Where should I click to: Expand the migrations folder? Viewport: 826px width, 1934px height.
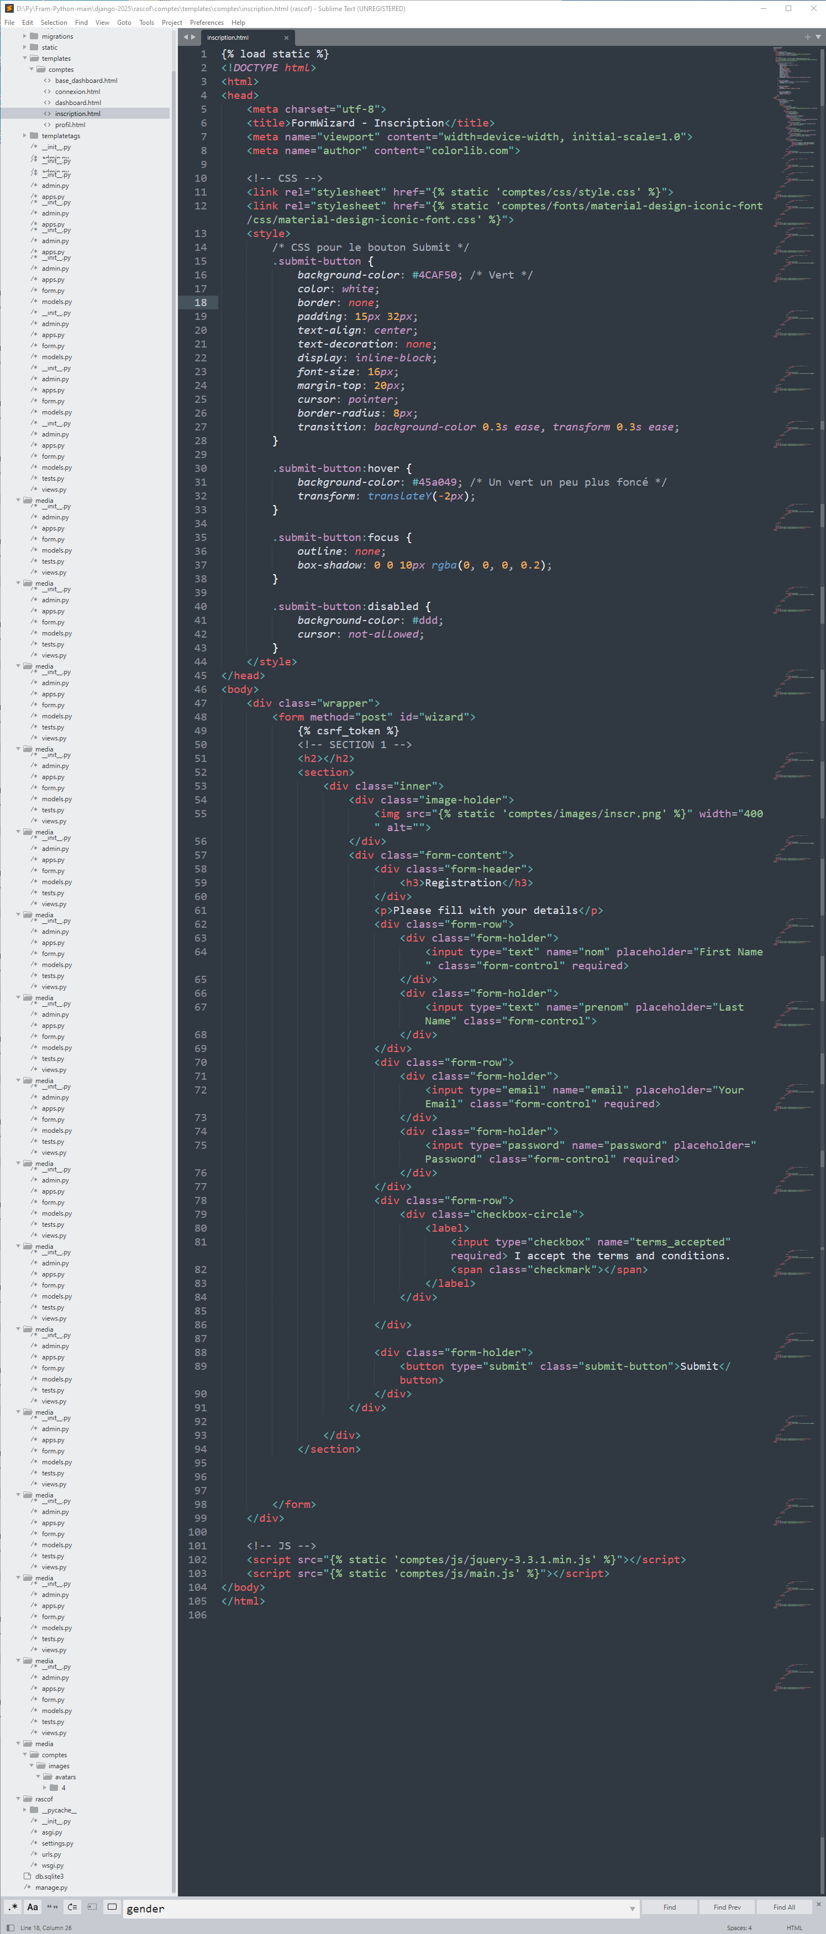(25, 36)
